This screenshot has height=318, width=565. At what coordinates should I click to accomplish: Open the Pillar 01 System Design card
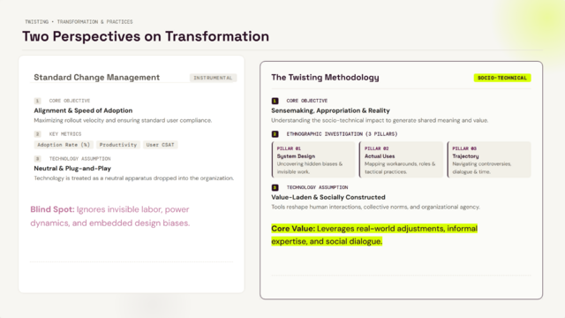click(313, 159)
